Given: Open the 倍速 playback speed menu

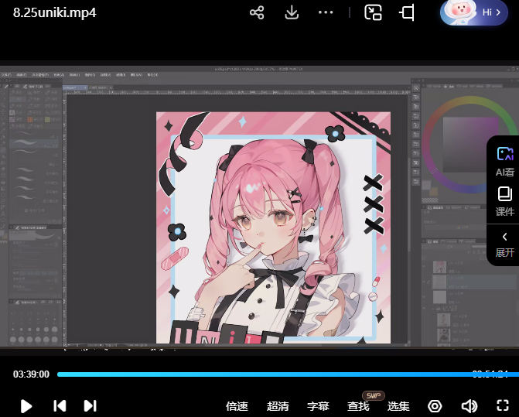Looking at the screenshot, I should click(x=237, y=406).
